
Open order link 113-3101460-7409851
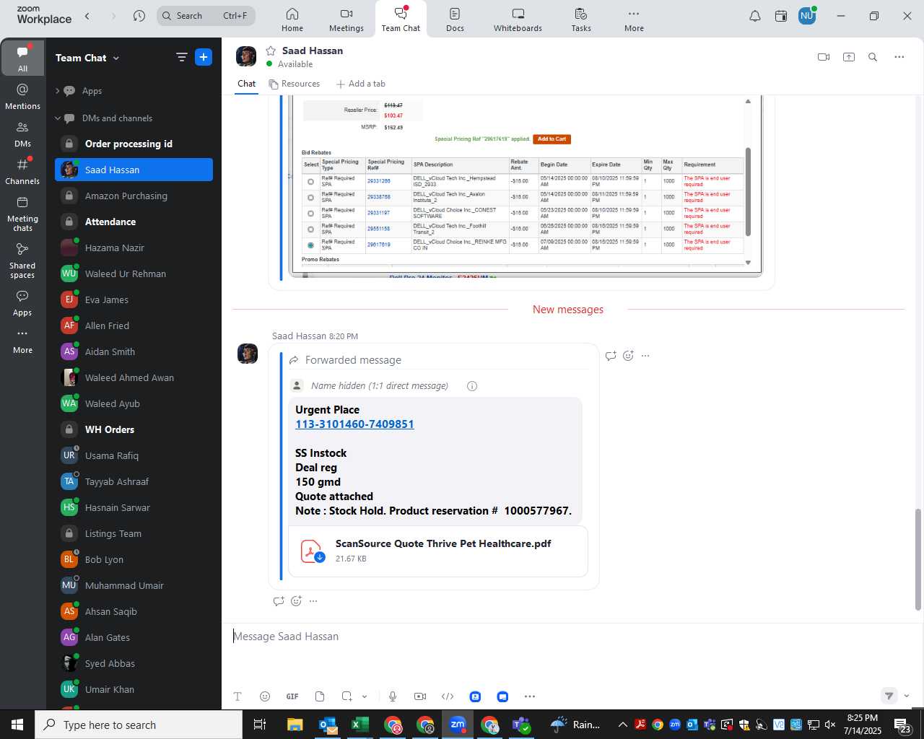pos(354,424)
